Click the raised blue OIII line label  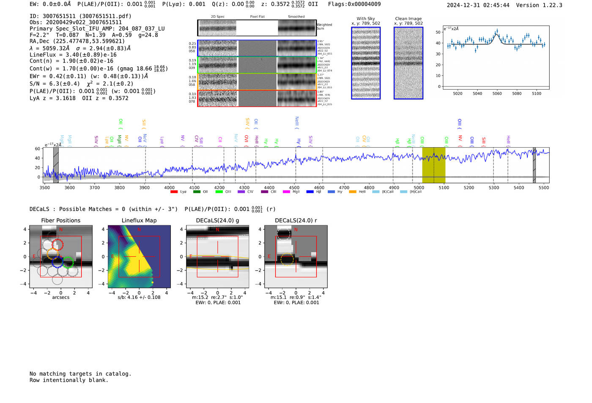(x=460, y=123)
